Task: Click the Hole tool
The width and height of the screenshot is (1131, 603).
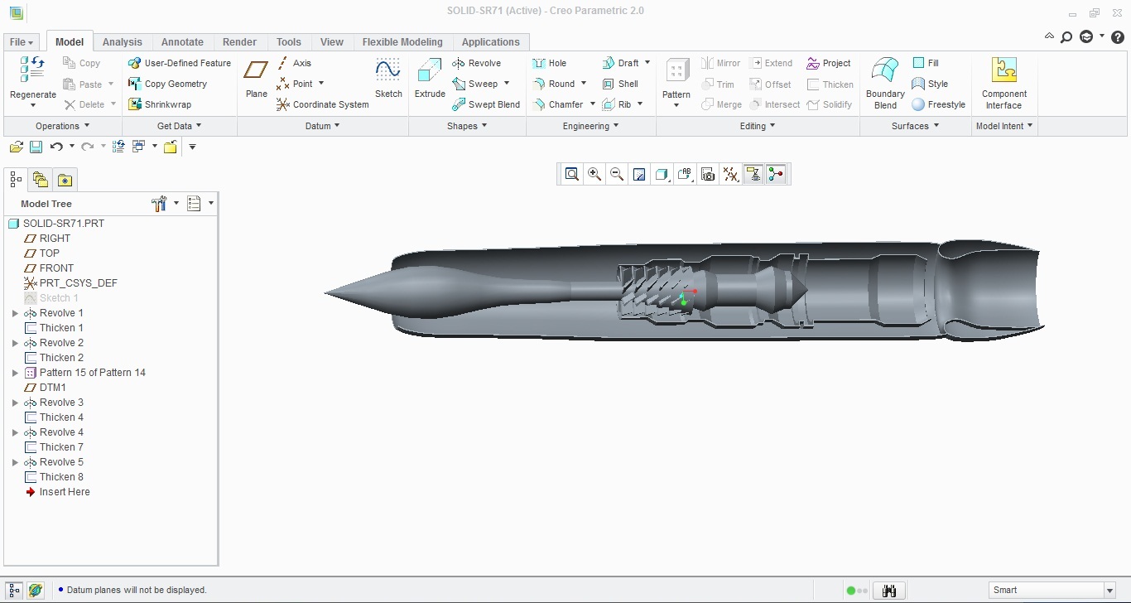Action: pos(549,63)
